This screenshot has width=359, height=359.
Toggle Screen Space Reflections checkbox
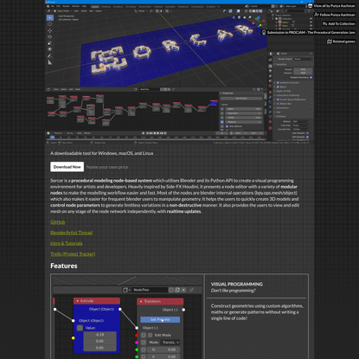coord(278,99)
